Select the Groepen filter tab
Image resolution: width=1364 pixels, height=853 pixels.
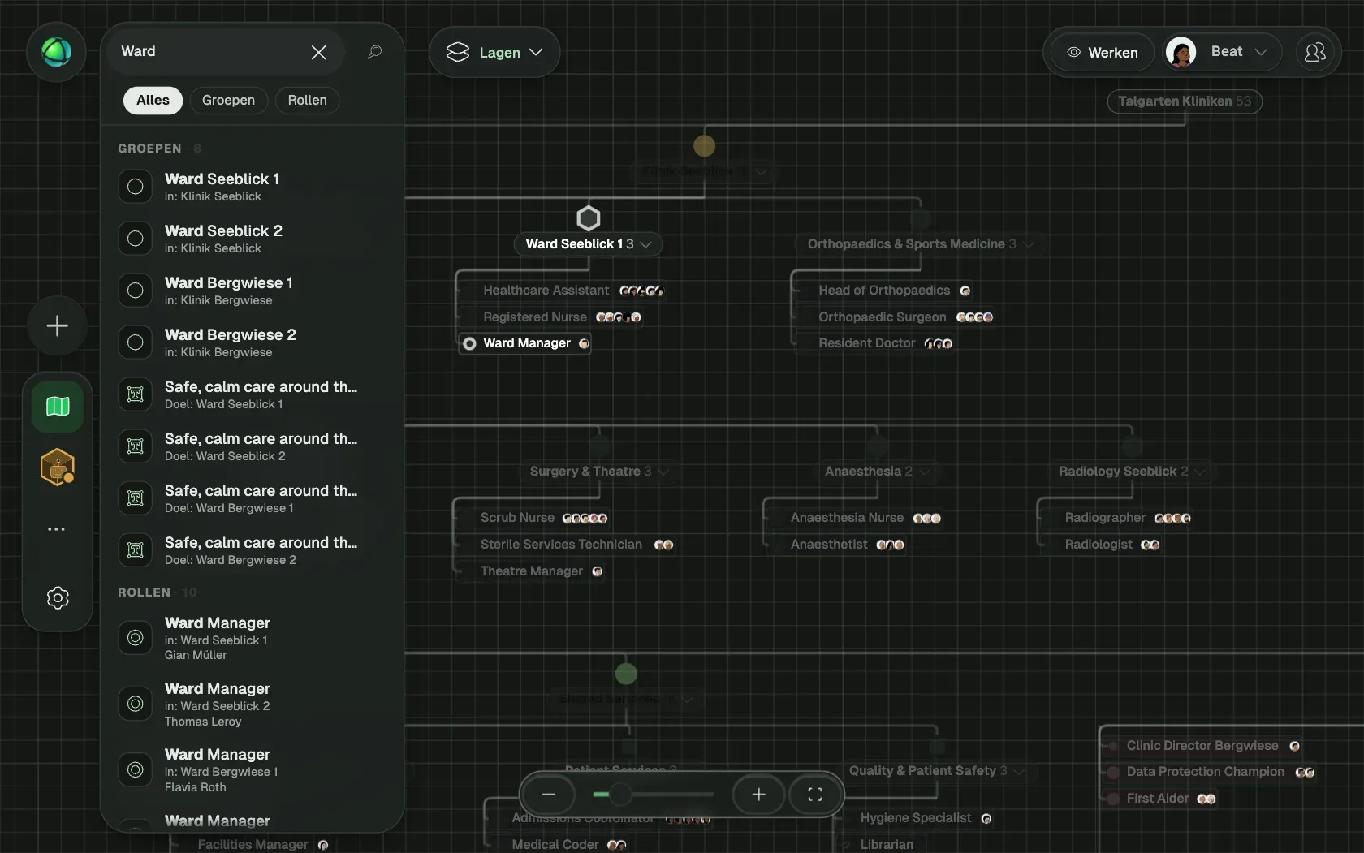[x=228, y=100]
